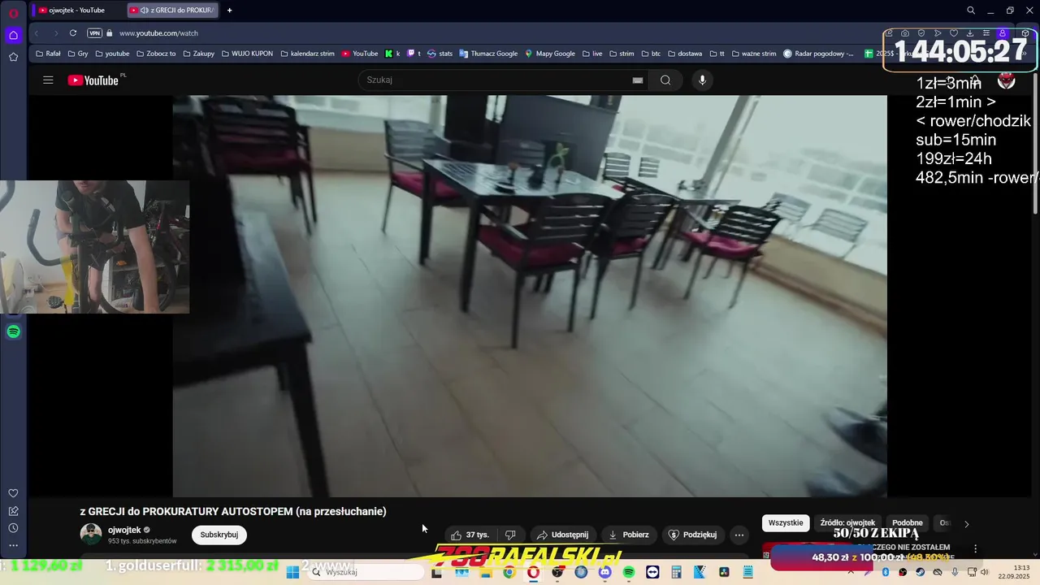Open the Windows Start menu

[292, 572]
